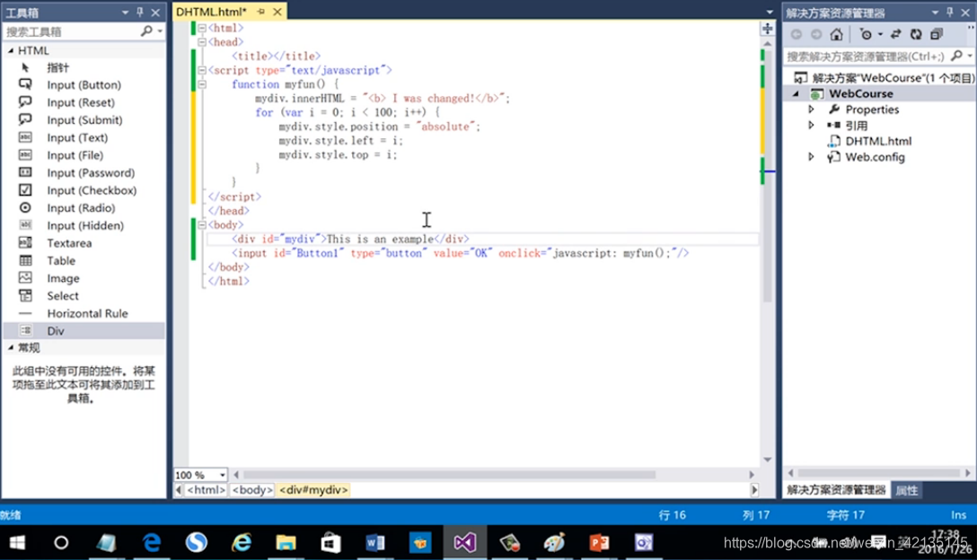The width and height of the screenshot is (977, 560).
Task: Open Word from the taskbar
Action: click(375, 543)
